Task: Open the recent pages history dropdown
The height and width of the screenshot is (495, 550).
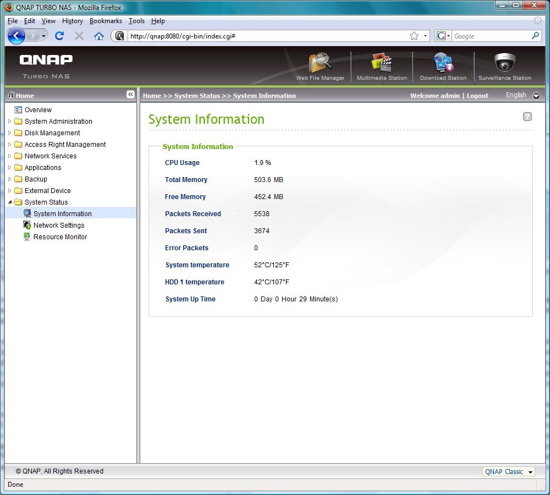Action: click(43, 36)
